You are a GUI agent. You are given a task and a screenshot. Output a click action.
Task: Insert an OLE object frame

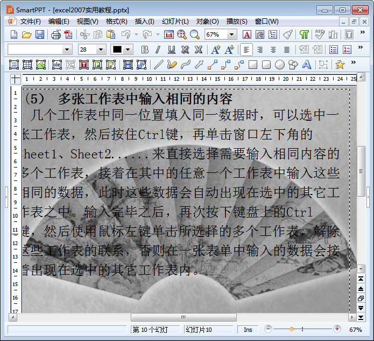point(57,65)
